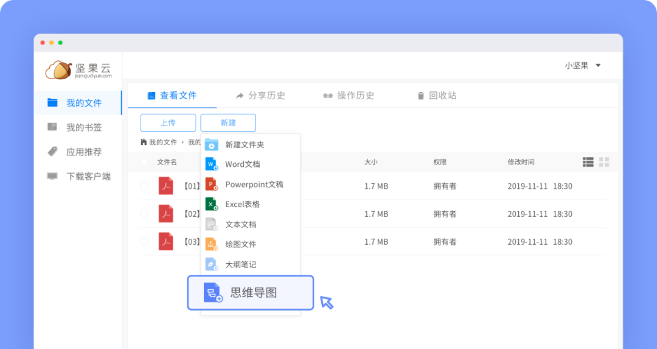The image size is (657, 349).
Task: Click the file name 【03】
Action: [192, 242]
